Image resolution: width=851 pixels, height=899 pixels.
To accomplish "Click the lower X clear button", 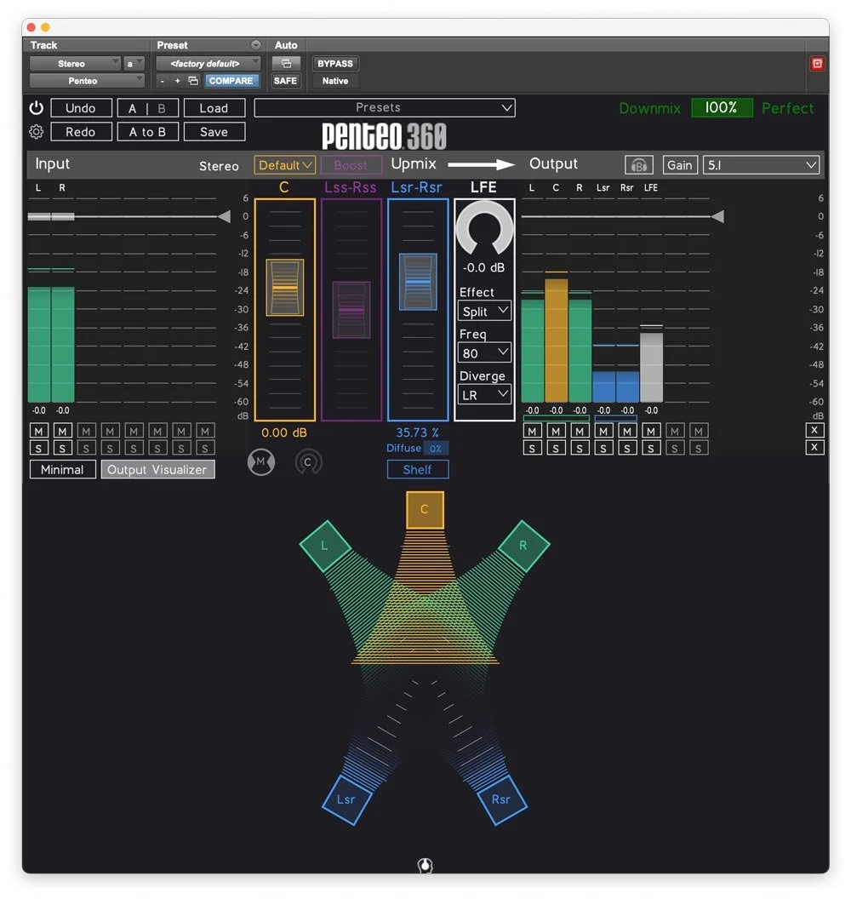I will coord(814,447).
